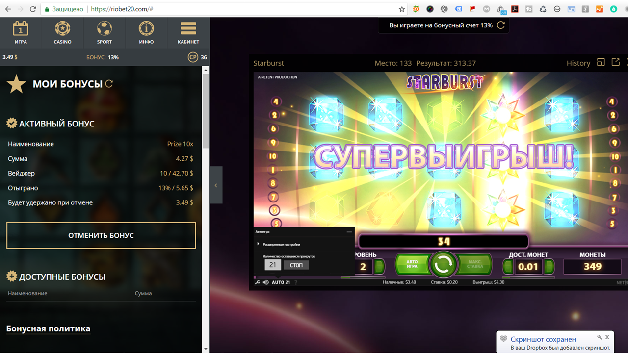628x353 pixels.
Task: Click the АВТО ИГРА button
Action: (412, 265)
